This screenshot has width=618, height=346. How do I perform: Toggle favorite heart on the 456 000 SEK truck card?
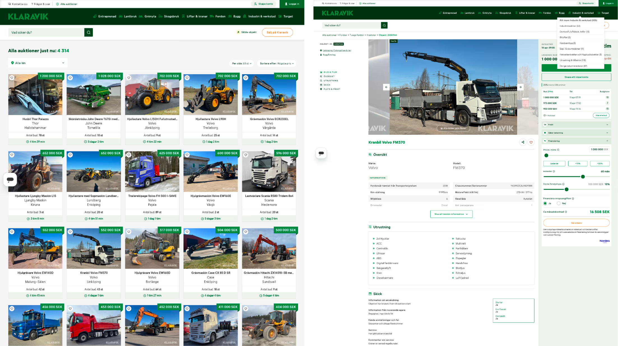pyautogui.click(x=12, y=309)
